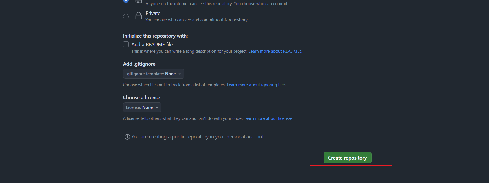Select the partially visible Public radio button
489x183 pixels.
(x=126, y=1)
